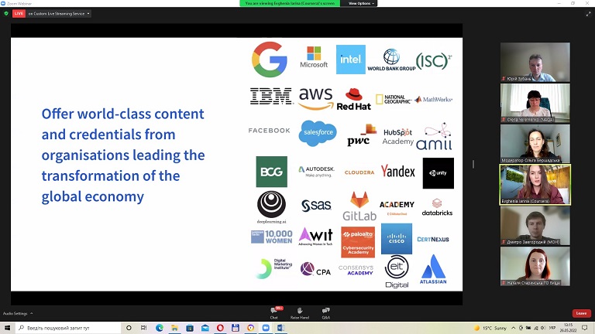Click the EIT Digital logo
595x334 pixels.
point(397,271)
